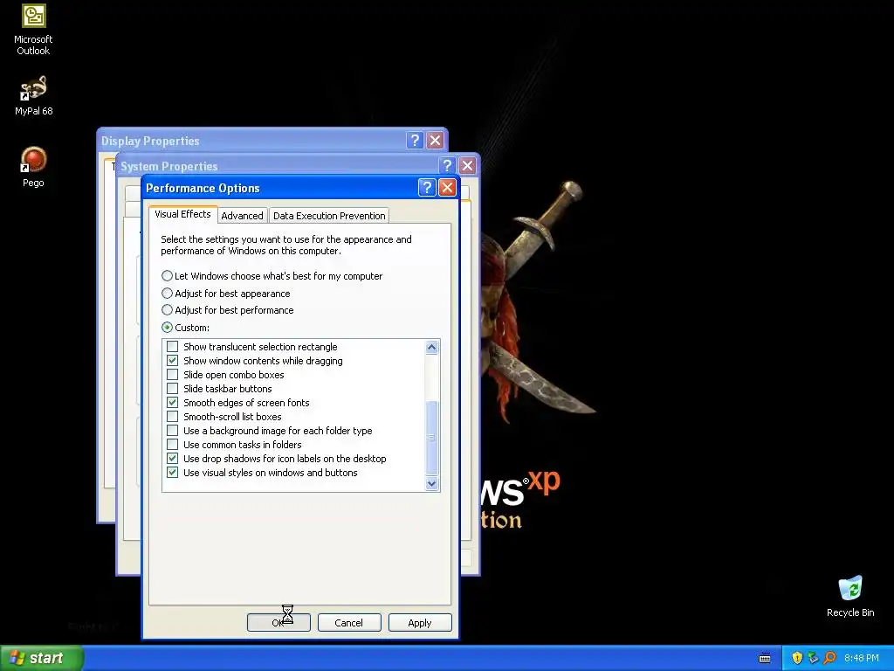Enable Slide taskbar buttons checkbox
The height and width of the screenshot is (671, 894).
(x=172, y=389)
